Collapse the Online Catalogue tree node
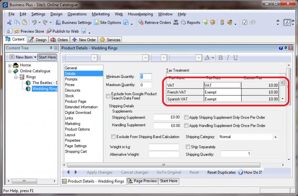Viewport: 298px width, 196px height. [10, 71]
